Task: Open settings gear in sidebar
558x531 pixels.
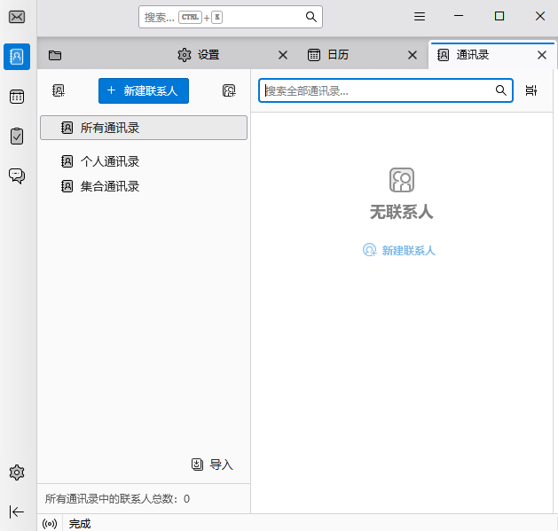Action: pyautogui.click(x=17, y=472)
